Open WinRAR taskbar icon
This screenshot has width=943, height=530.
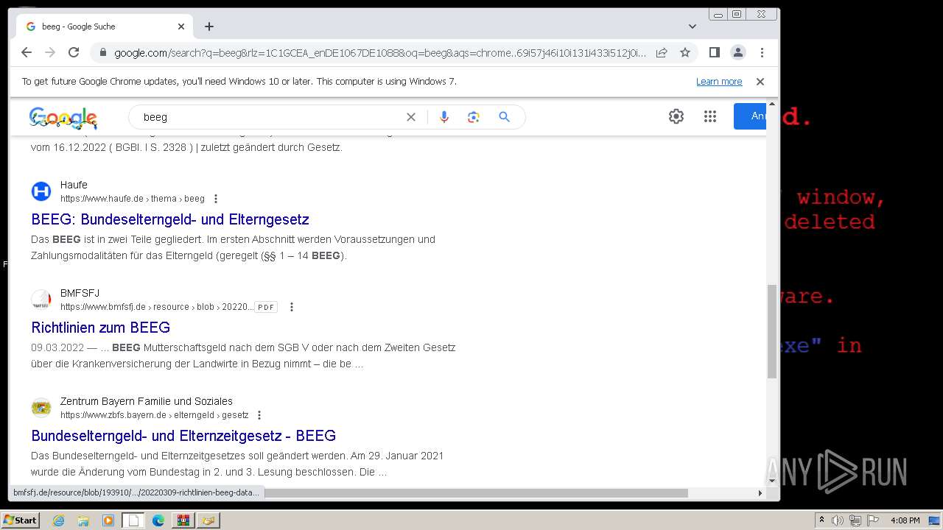coord(183,520)
